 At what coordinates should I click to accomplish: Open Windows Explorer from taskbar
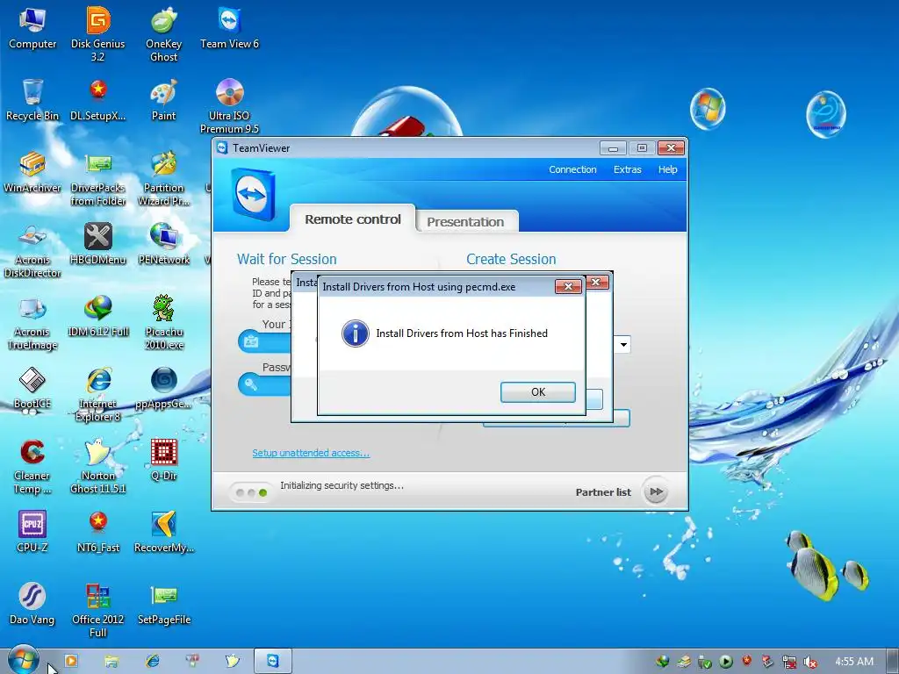tap(111, 662)
